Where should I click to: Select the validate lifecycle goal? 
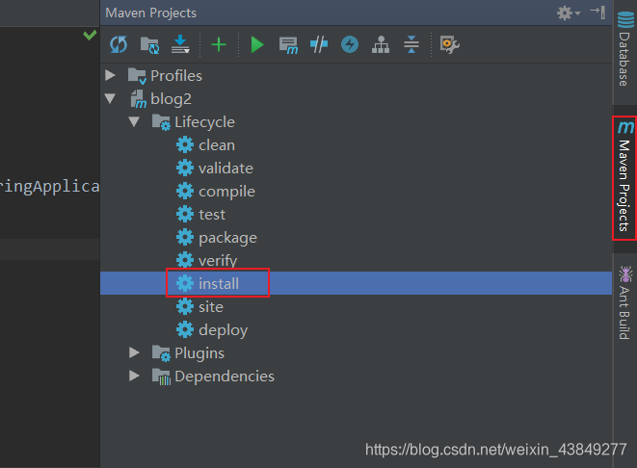(226, 169)
